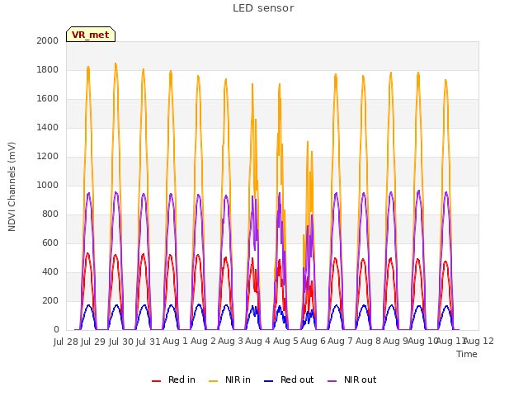Click the 600 y-axis tick label

coord(50,243)
